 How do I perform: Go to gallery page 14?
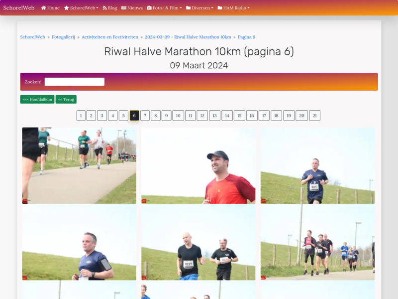coord(227,116)
